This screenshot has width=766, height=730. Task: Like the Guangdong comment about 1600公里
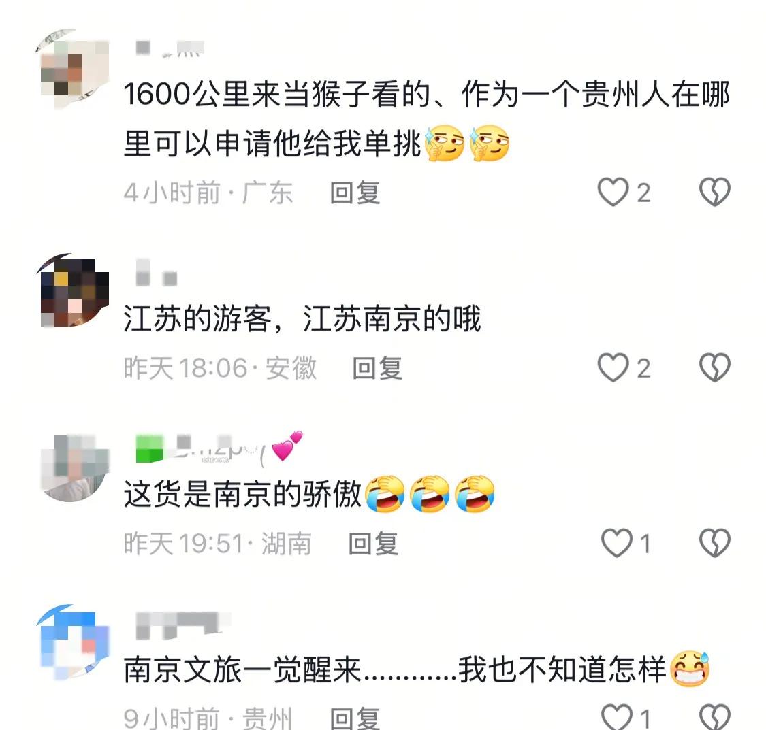coord(613,192)
